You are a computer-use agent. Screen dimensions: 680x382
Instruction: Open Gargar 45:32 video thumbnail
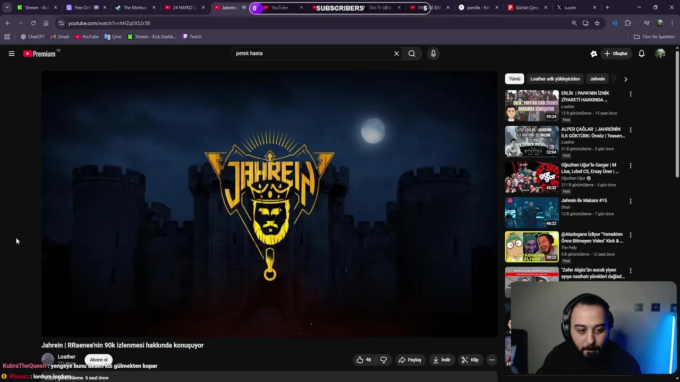[532, 177]
